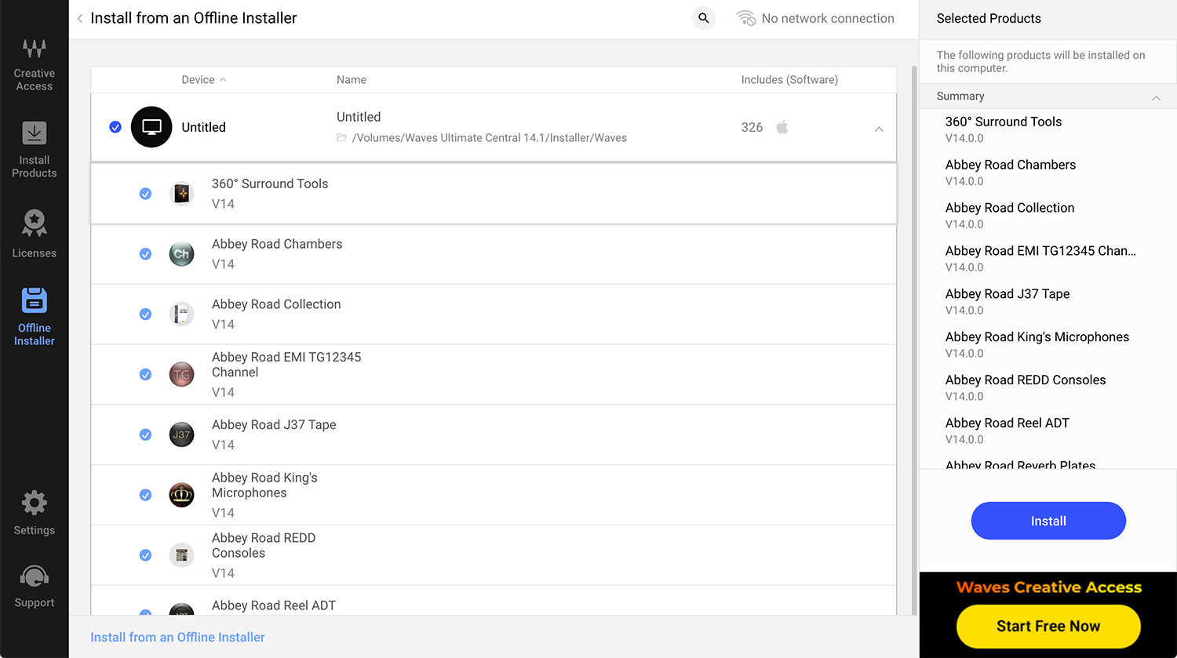The height and width of the screenshot is (658, 1177).
Task: Click the Install from an Offline Installer link
Action: [177, 637]
